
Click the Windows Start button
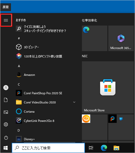6,148
